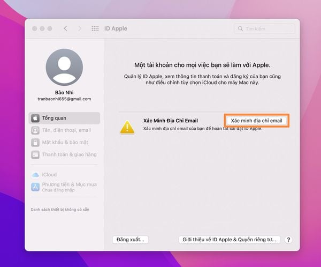The image size is (321, 267).
Task: Go back with the left chevron arrow
Action: [65, 28]
